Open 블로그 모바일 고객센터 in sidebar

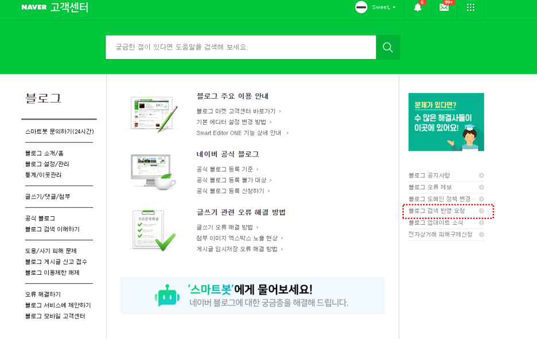55,316
